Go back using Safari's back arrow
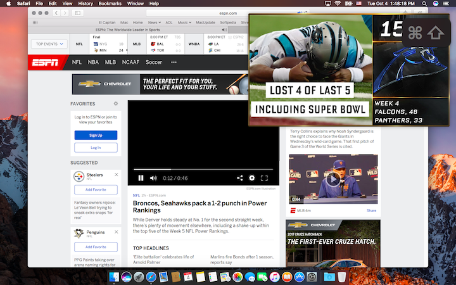This screenshot has height=285, width=456. click(x=56, y=13)
